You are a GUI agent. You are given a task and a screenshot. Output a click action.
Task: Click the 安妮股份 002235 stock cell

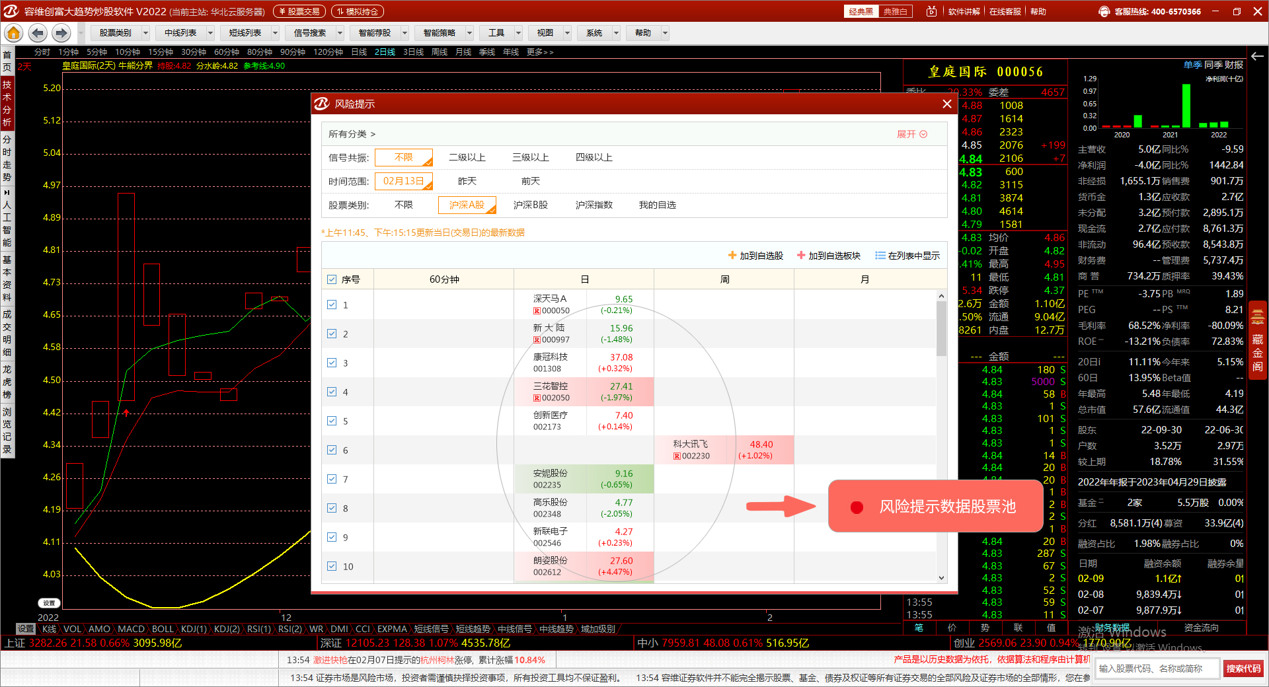click(584, 479)
